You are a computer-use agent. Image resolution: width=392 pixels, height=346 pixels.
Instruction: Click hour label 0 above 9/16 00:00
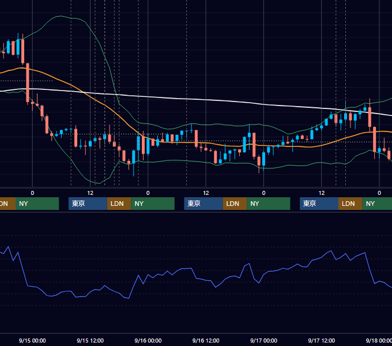148,193
